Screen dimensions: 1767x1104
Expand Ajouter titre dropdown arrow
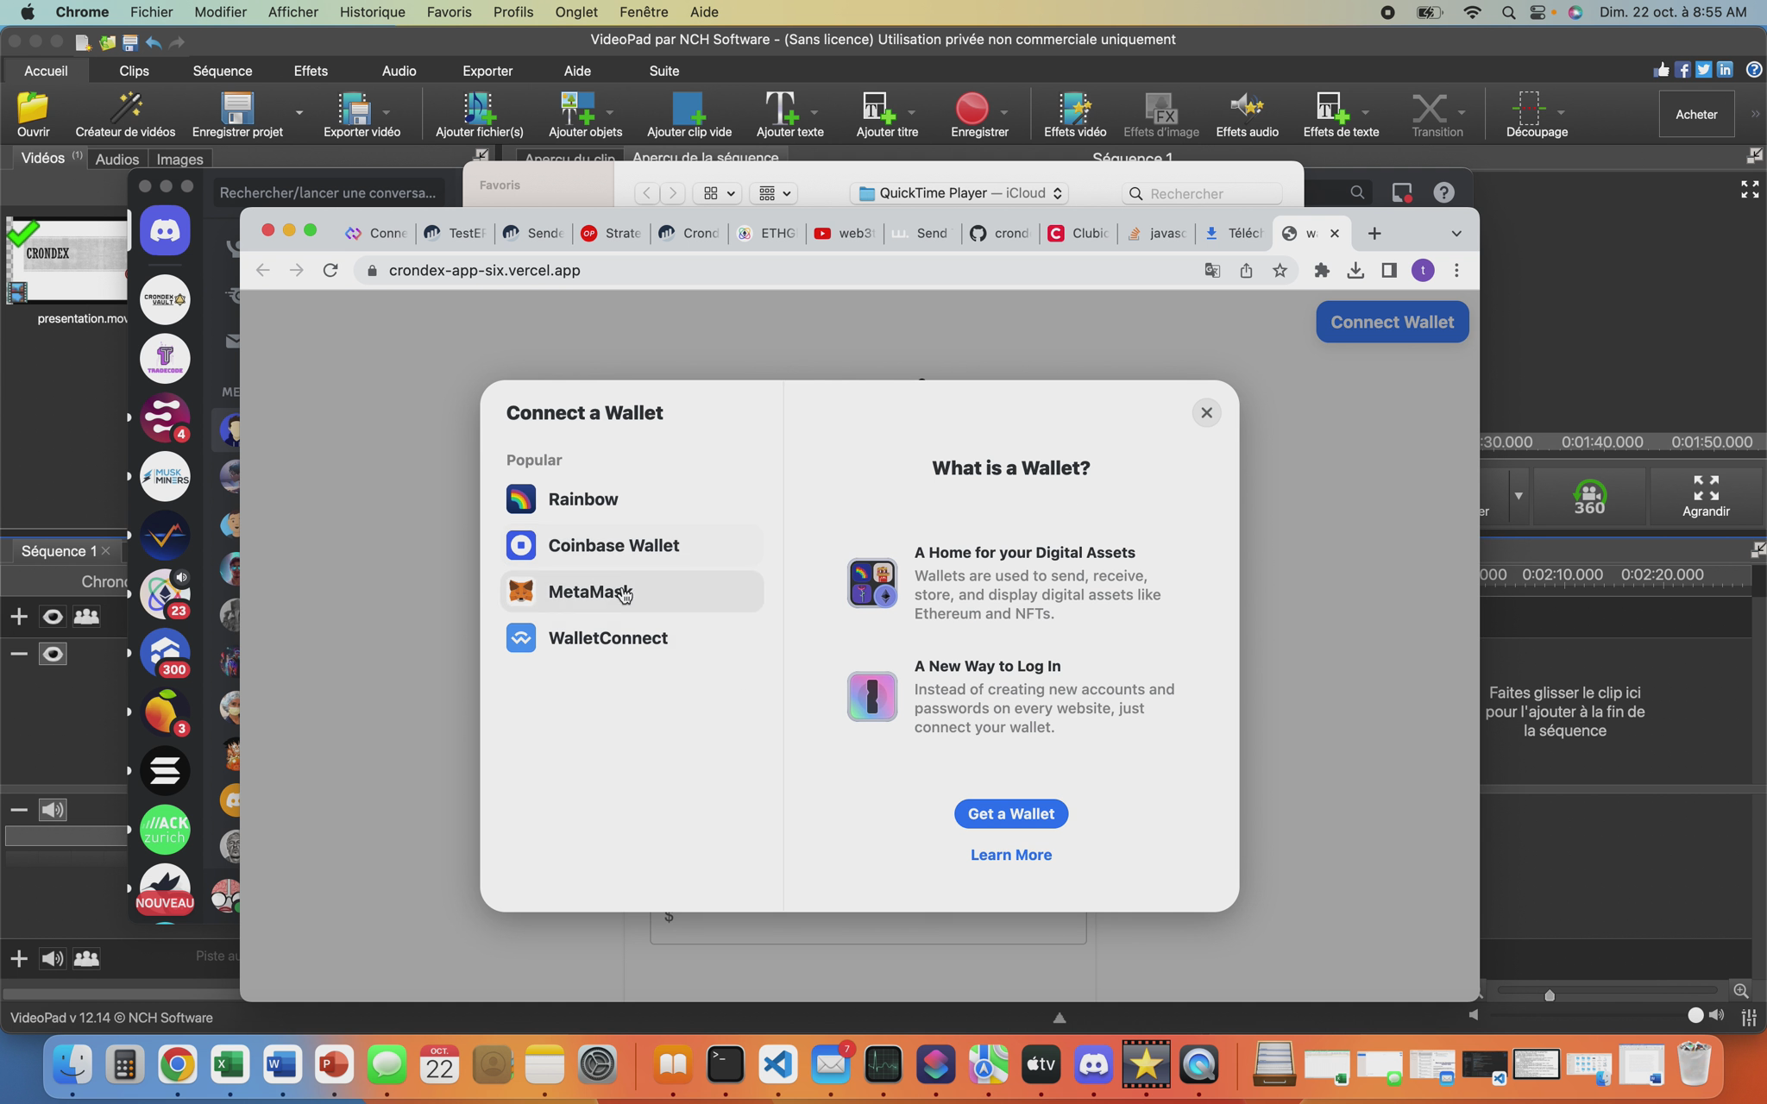[x=911, y=112]
